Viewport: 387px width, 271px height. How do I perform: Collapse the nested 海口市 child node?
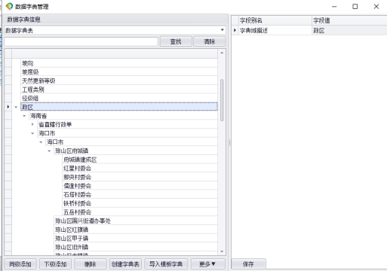pyautogui.click(x=41, y=142)
